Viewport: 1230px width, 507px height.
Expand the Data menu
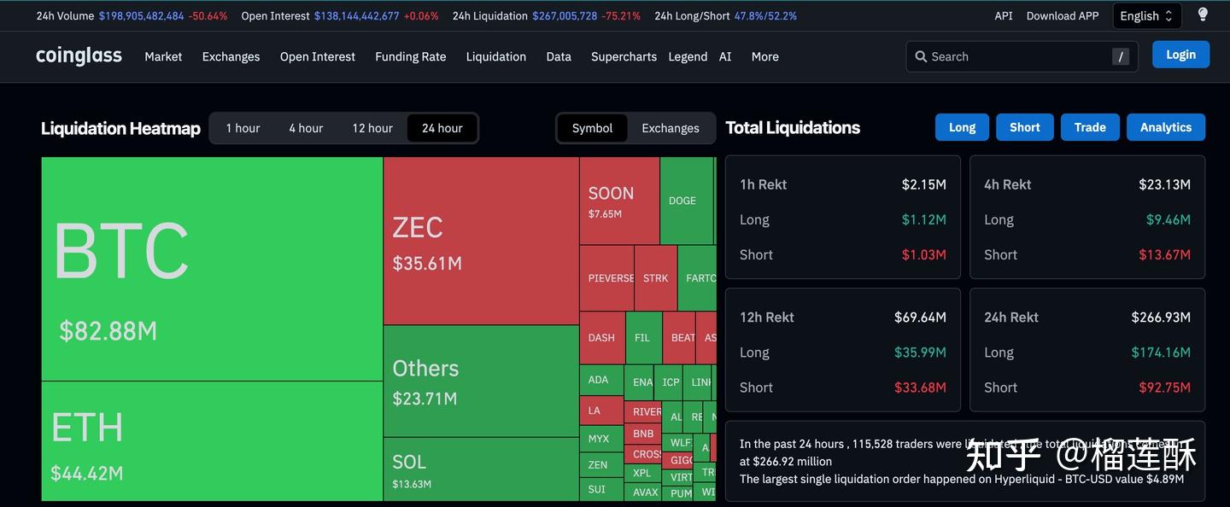coord(558,56)
